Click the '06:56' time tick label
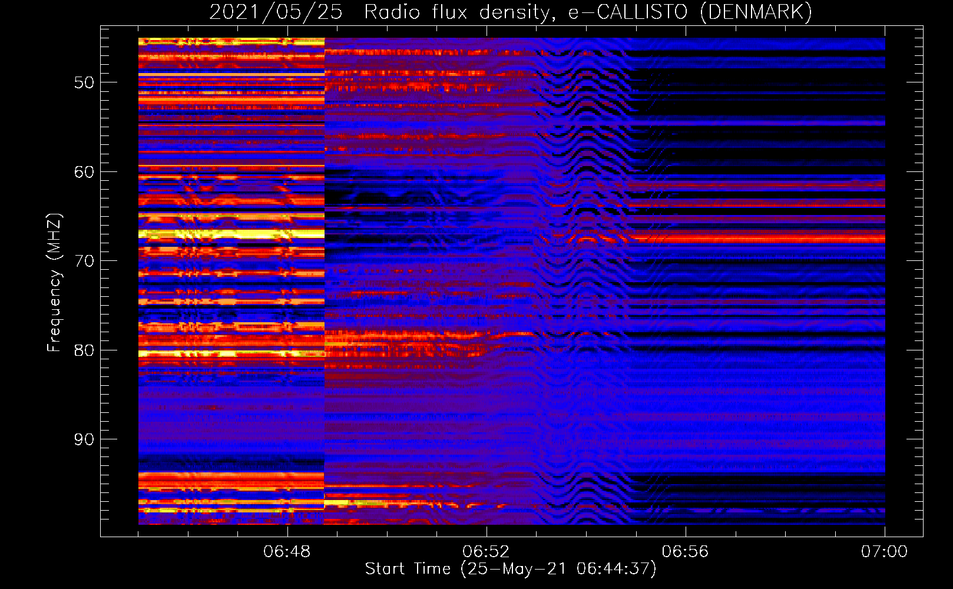The image size is (953, 589). coord(685,552)
